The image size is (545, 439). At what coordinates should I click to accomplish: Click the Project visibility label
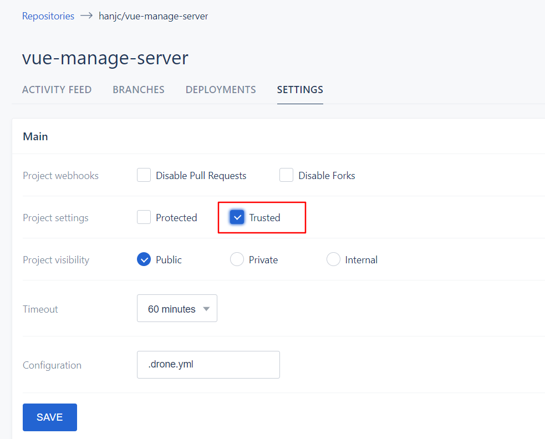click(x=56, y=260)
